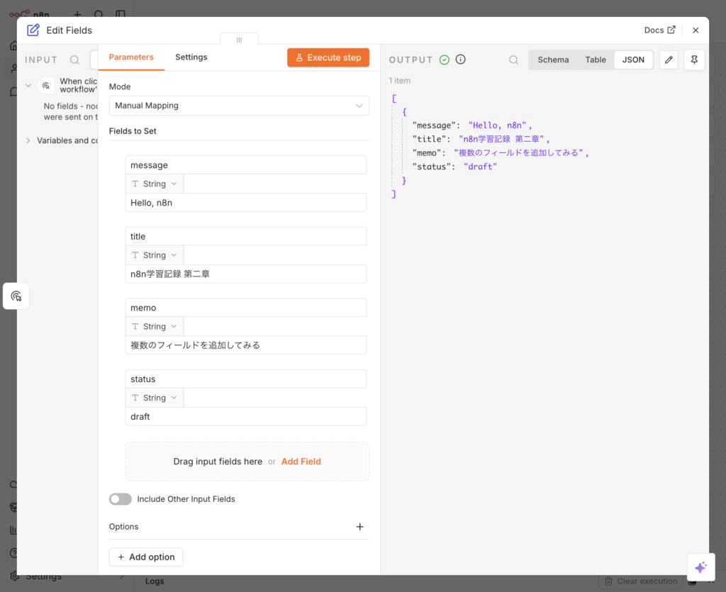This screenshot has height=592, width=726.
Task: Close the Edit Fields dialog
Action: pyautogui.click(x=696, y=30)
